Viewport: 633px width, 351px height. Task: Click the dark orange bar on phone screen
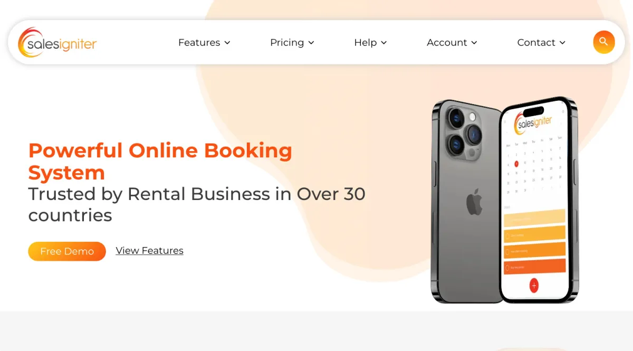click(535, 266)
